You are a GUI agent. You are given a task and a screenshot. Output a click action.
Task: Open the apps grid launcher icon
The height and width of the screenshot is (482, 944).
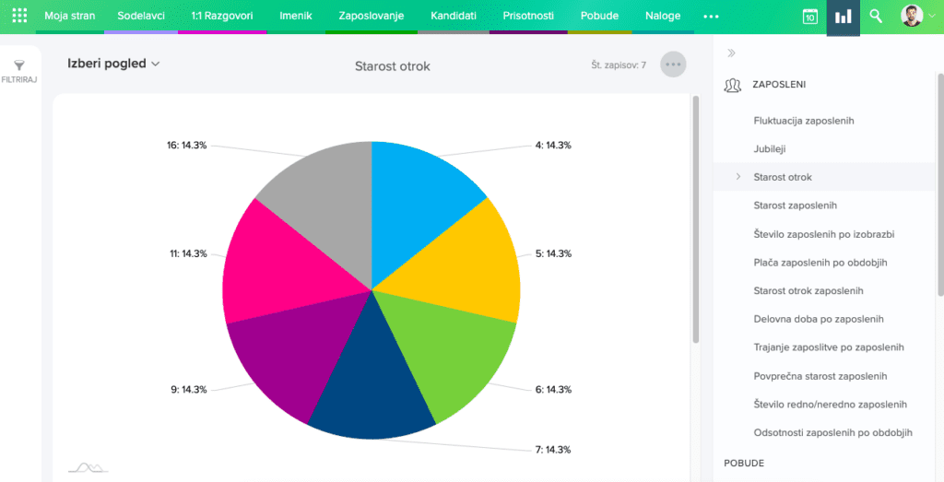(x=19, y=17)
